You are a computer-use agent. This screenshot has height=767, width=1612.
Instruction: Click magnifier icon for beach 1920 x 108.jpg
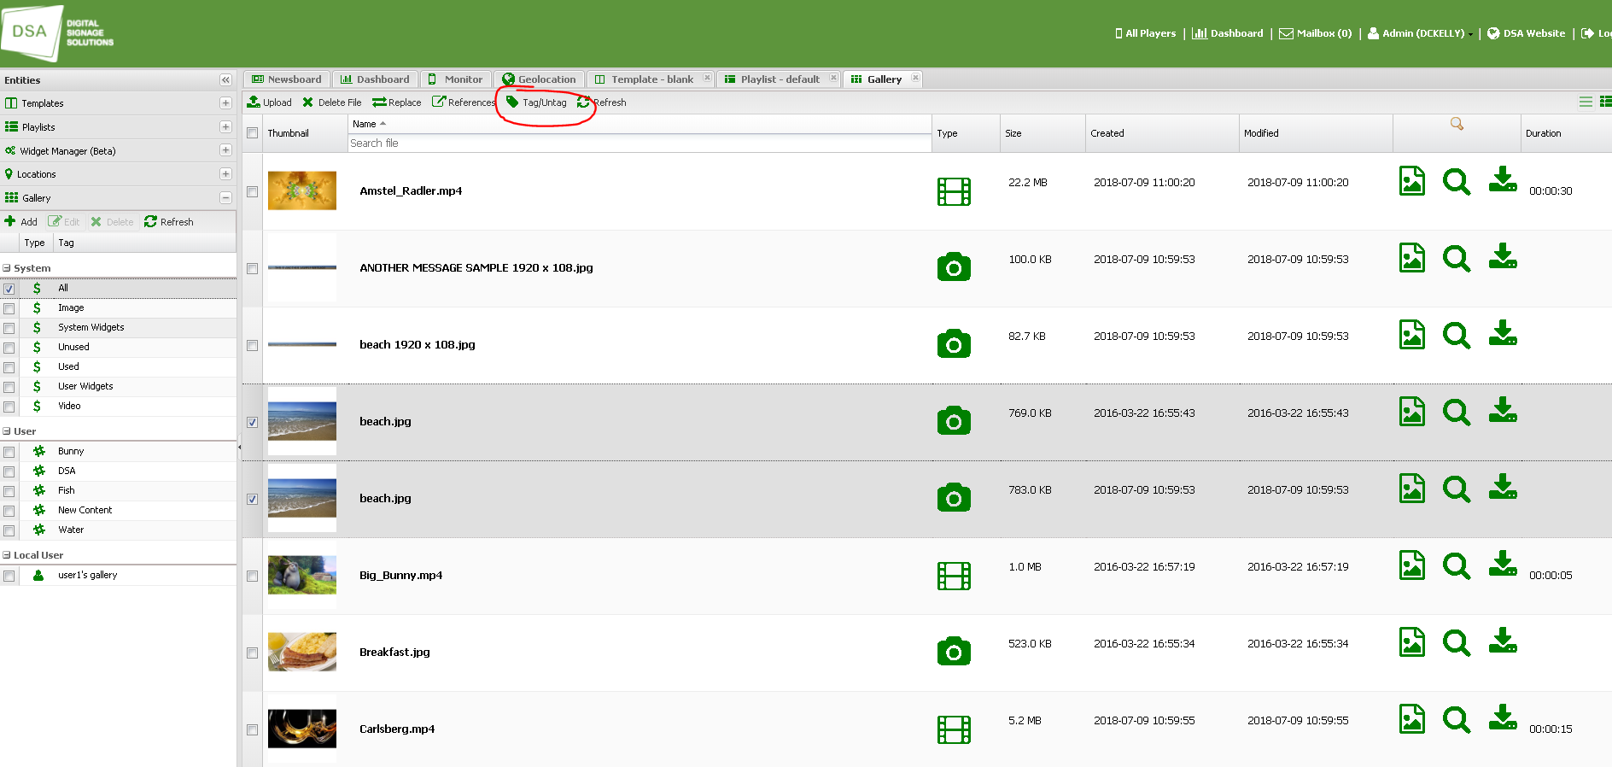pos(1457,336)
